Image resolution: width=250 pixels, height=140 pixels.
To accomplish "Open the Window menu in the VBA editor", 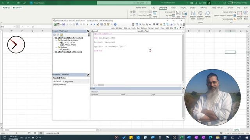I will pos(119,28).
